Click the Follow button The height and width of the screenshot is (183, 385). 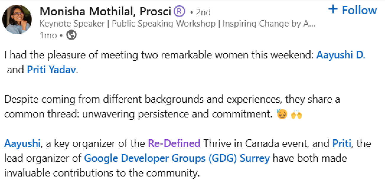pyautogui.click(x=353, y=9)
